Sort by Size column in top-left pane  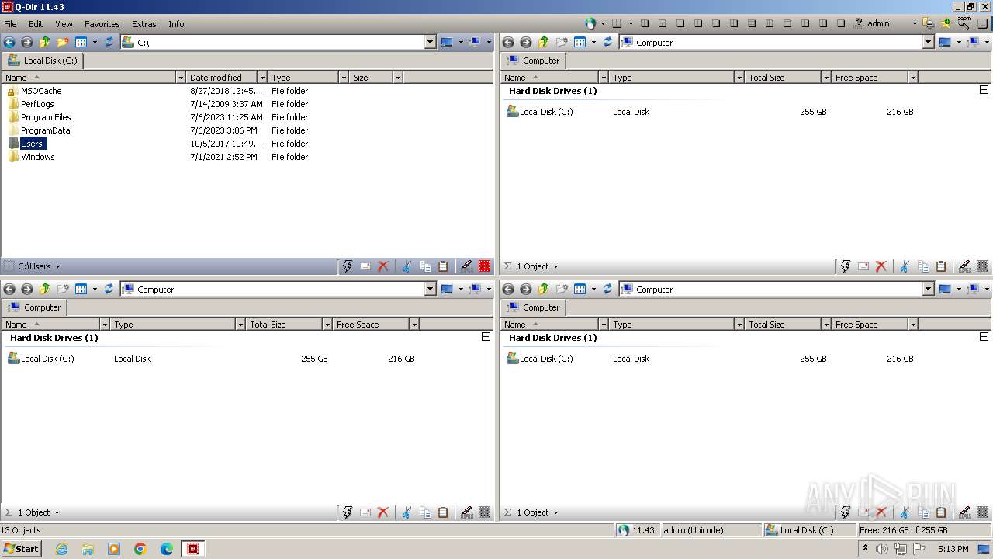371,78
